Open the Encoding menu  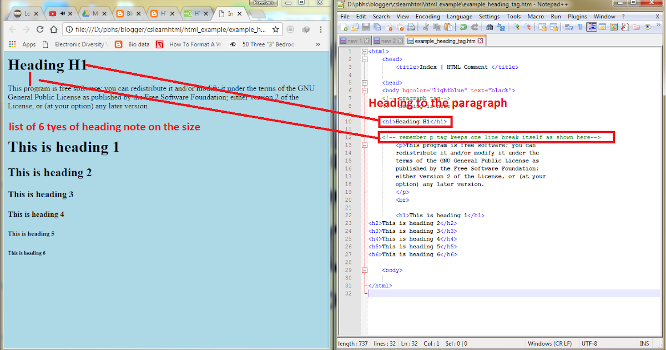(x=427, y=17)
